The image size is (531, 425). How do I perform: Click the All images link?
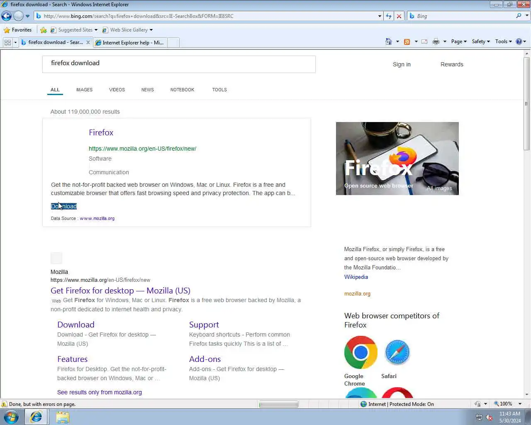(x=439, y=188)
